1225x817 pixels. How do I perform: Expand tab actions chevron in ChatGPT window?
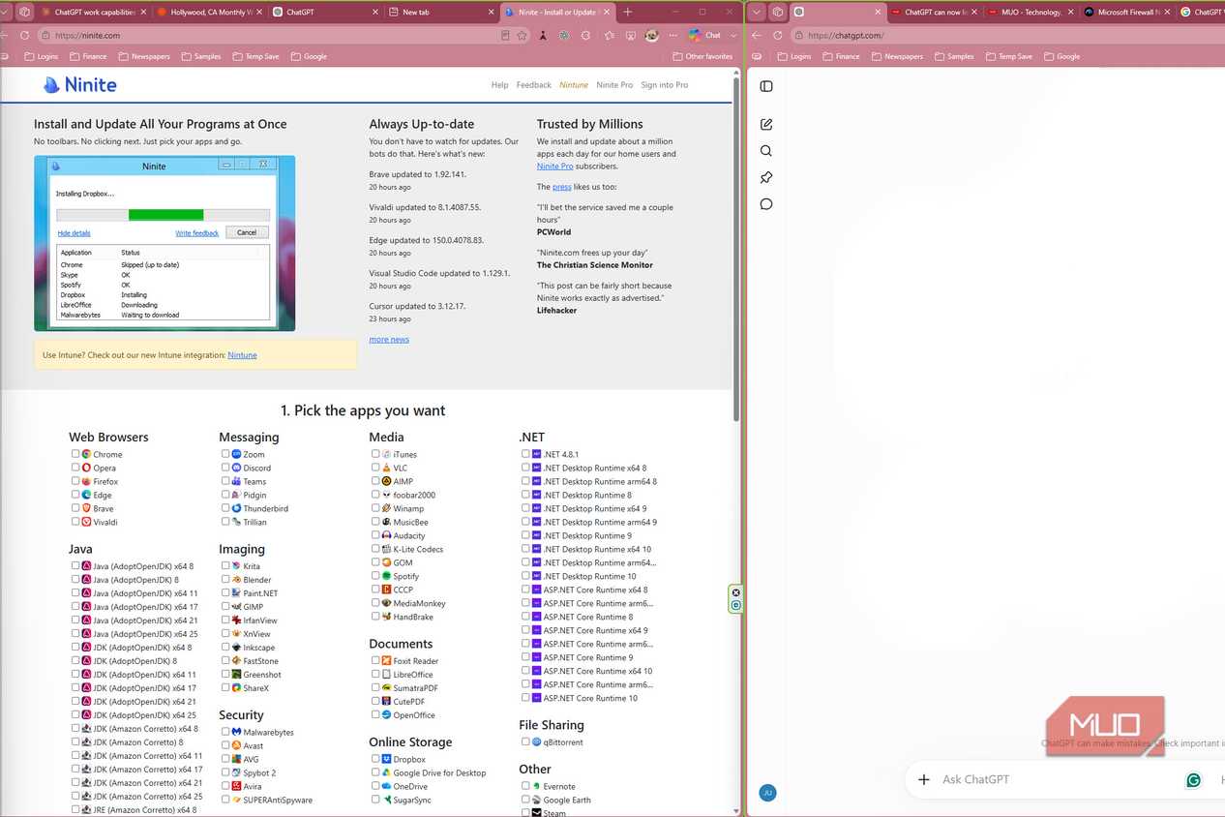click(x=757, y=12)
